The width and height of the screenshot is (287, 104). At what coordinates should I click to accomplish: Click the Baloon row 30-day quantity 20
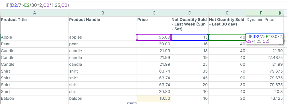(x=227, y=99)
